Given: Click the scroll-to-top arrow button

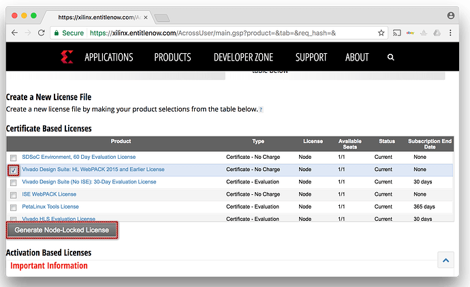Looking at the screenshot, I should (445, 260).
